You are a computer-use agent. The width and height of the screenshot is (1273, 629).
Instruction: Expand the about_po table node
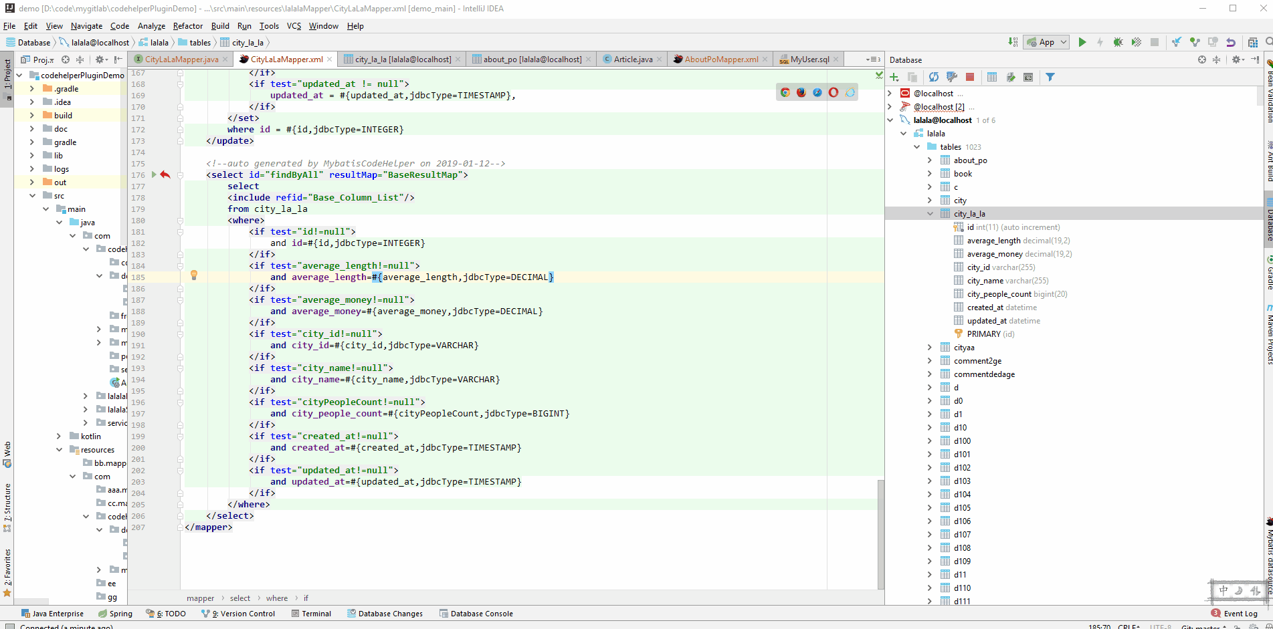(930, 160)
